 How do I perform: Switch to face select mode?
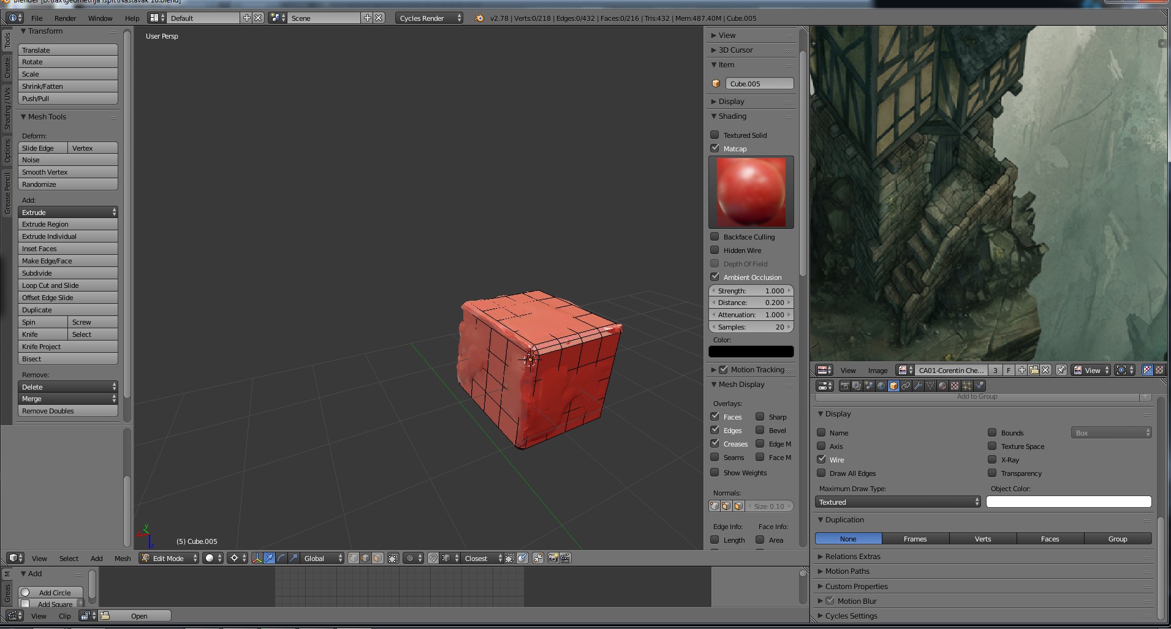pos(377,558)
